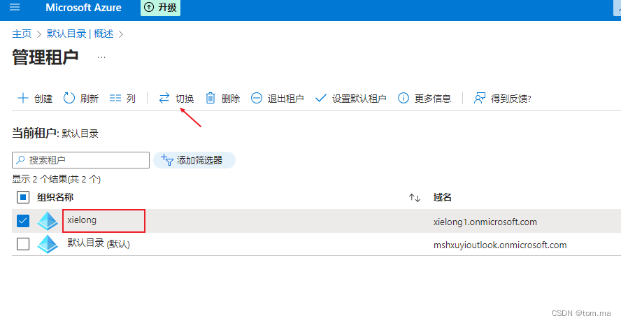Sort by 组织名称 using the arrows icon
This screenshot has width=621, height=323.
pos(414,198)
